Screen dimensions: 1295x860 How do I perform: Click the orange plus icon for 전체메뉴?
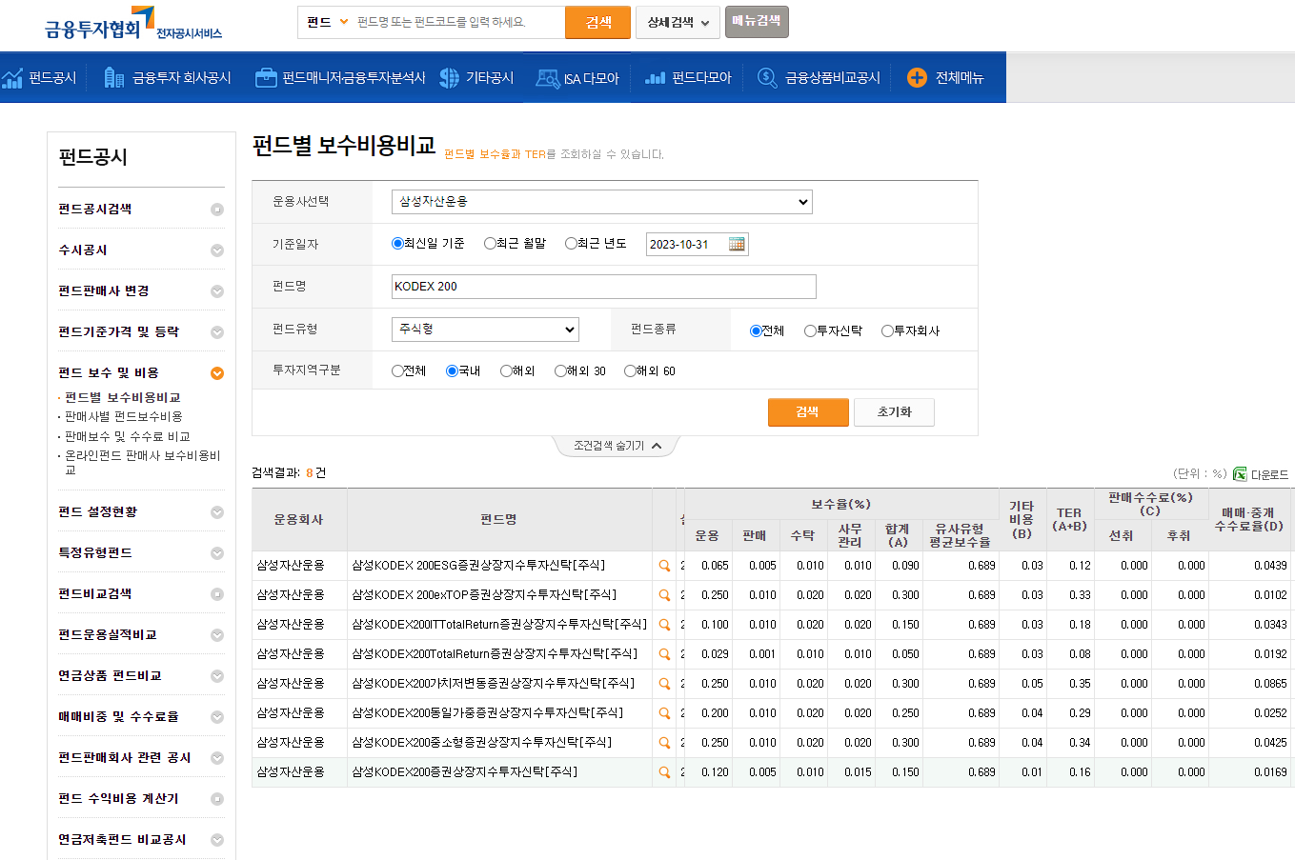click(x=917, y=77)
